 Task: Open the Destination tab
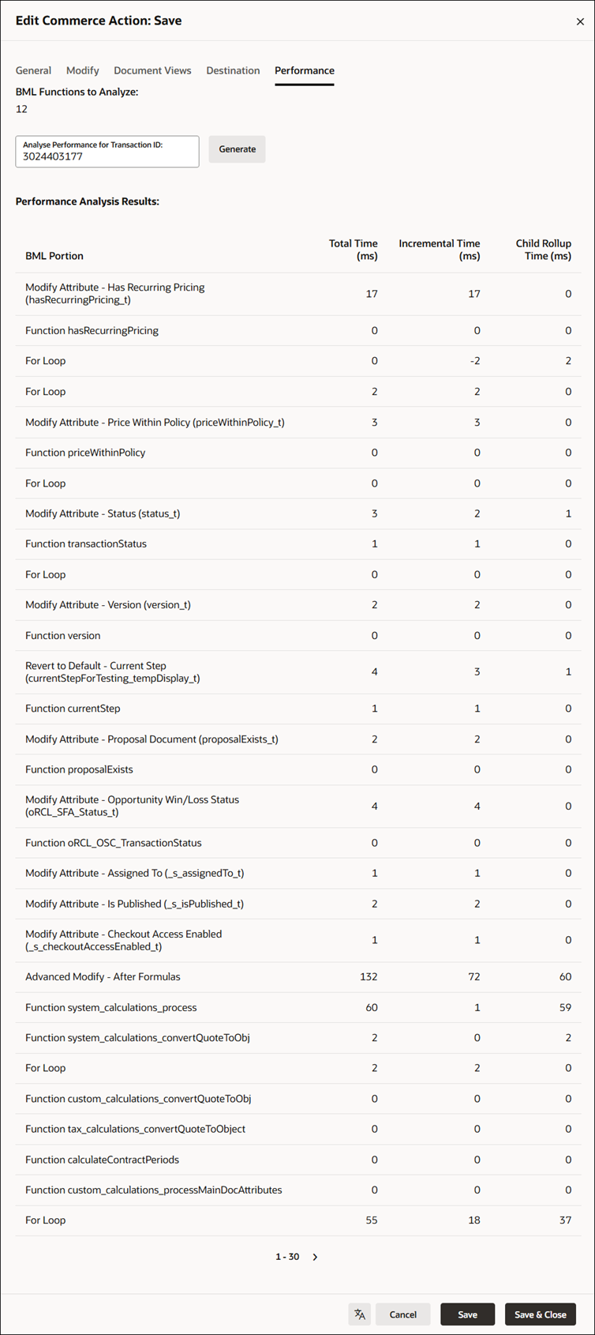pos(233,70)
